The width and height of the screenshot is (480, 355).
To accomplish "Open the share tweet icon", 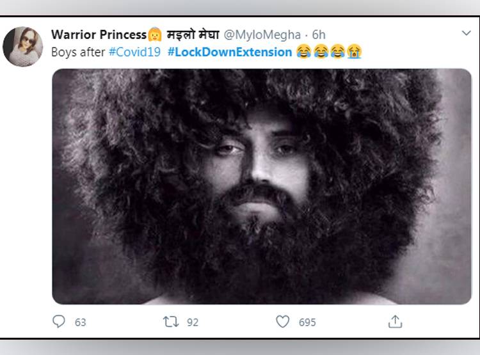I will click(396, 321).
